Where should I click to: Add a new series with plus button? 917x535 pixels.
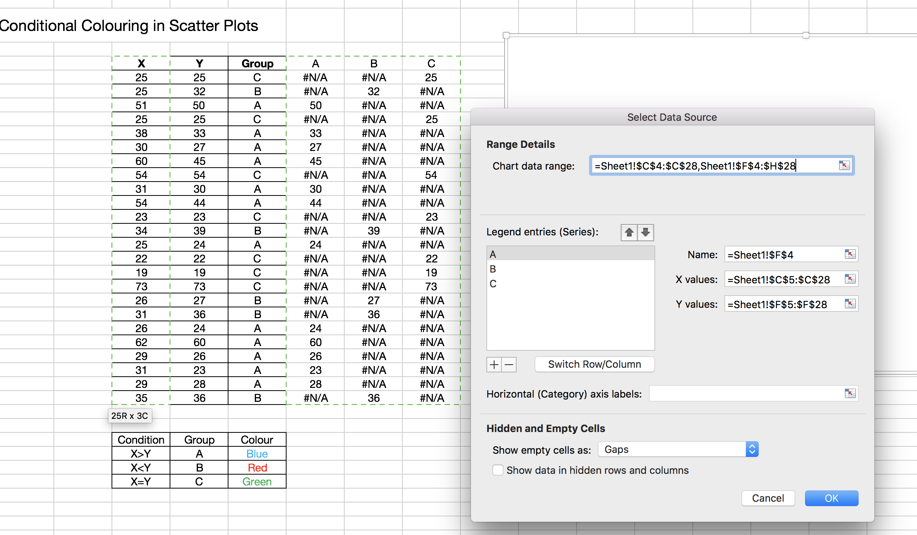494,365
